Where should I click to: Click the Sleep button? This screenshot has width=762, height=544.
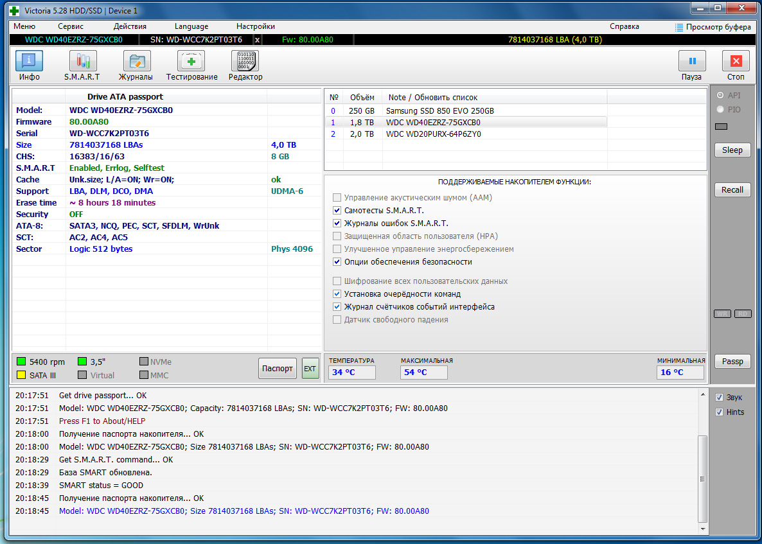pos(732,150)
